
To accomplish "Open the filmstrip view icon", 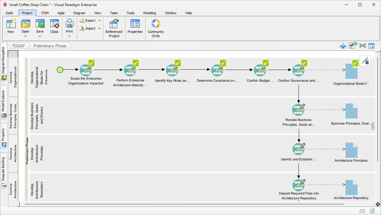I will (362, 46).
